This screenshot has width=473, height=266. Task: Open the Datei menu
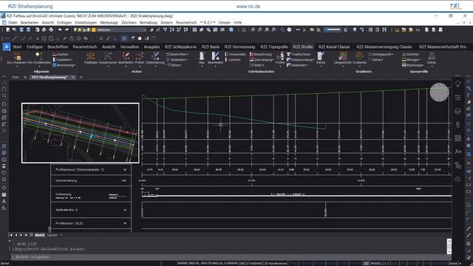(x=13, y=23)
